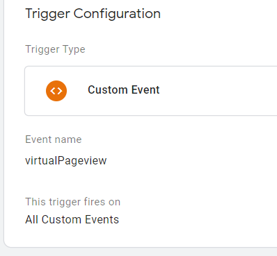
Task: Click the angle brackets inside the orange circle
Action: pos(56,91)
